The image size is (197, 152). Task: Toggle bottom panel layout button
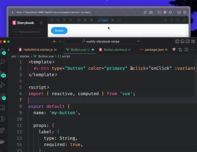[182, 42]
